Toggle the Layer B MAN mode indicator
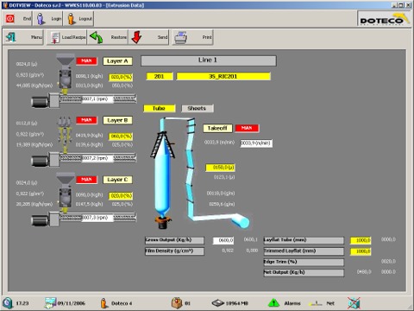Viewport: 414px width, 311px height. coord(86,120)
